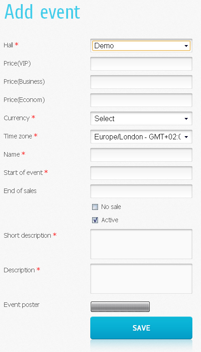
Task: Open the Time zone Europe/London dropdown
Action: [x=141, y=137]
